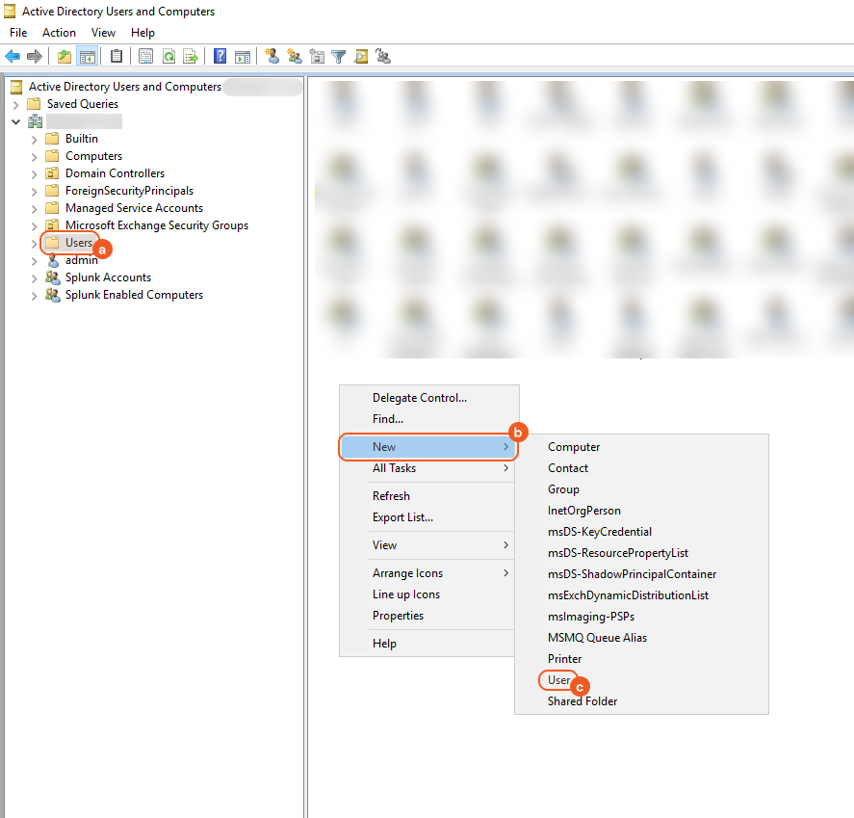Click the Create new group toolbar icon

[295, 57]
